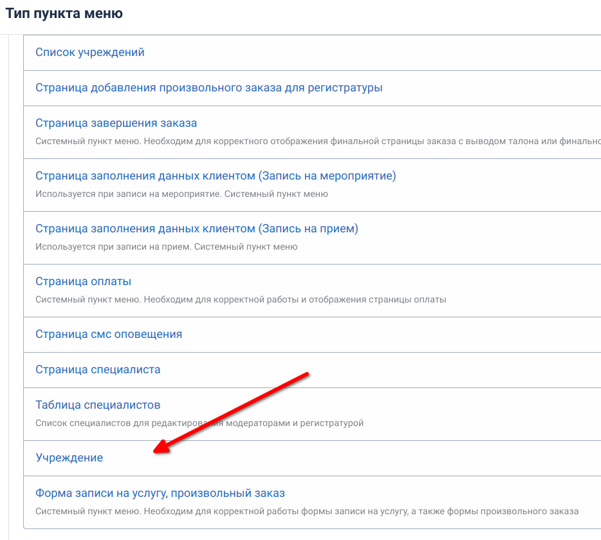Select the «Страница специалиста» type
Viewport: 601px width, 540px height.
98,369
